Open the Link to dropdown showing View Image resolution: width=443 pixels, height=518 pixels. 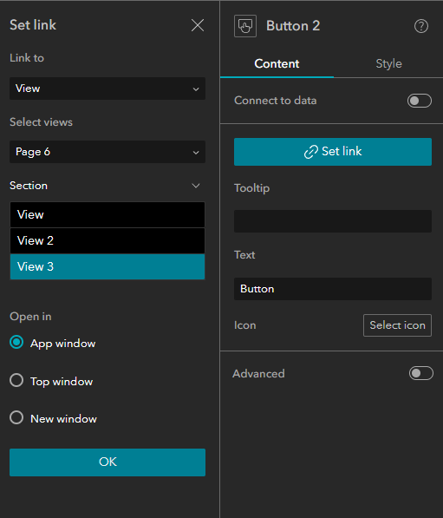(107, 89)
